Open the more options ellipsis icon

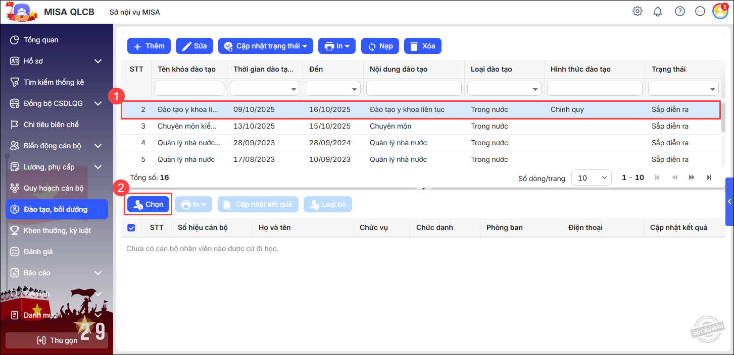point(700,11)
